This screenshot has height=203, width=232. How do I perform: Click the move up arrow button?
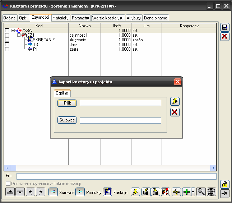pos(10,192)
